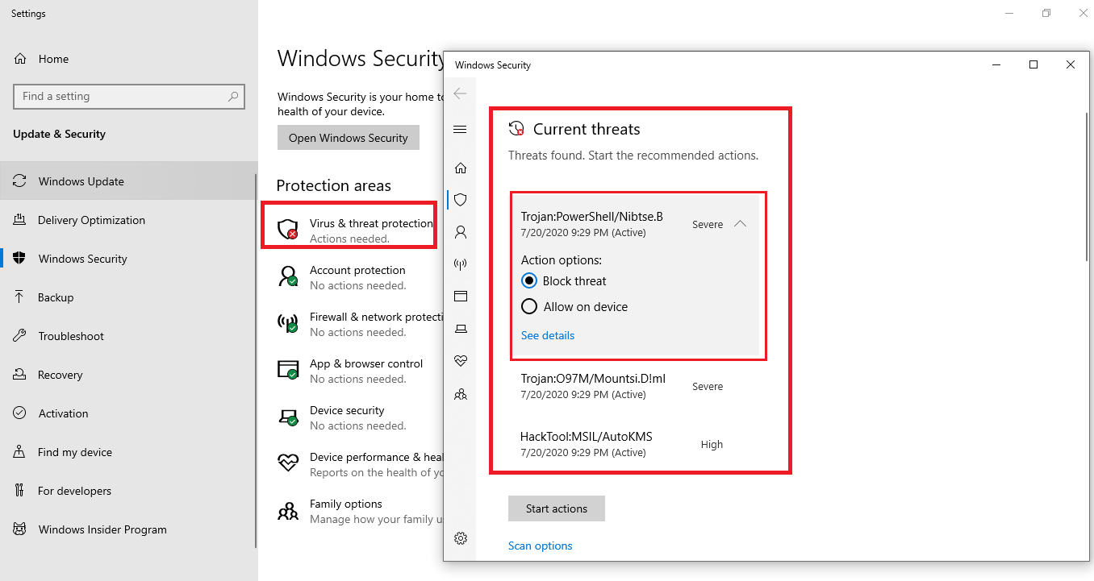The image size is (1094, 581).
Task: Open Settings gear icon in Windows Security sidebar
Action: coord(461,538)
